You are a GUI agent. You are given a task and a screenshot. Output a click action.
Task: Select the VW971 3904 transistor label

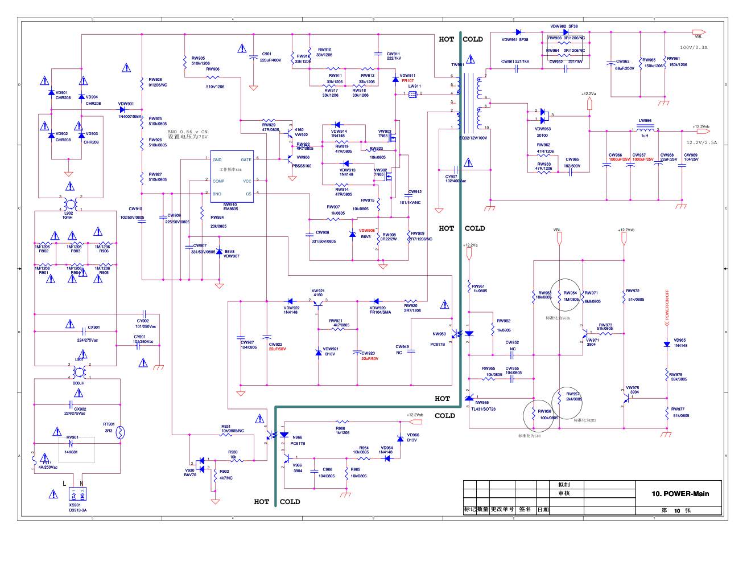(592, 342)
